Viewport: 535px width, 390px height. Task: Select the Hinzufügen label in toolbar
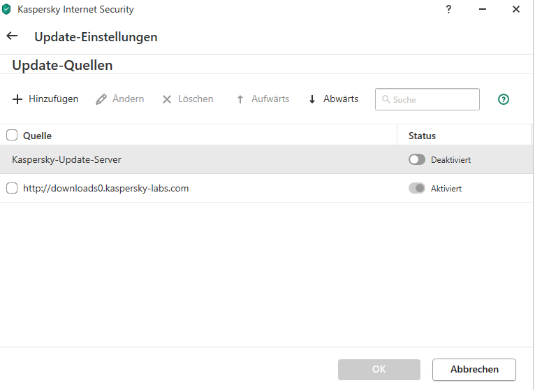coord(54,99)
